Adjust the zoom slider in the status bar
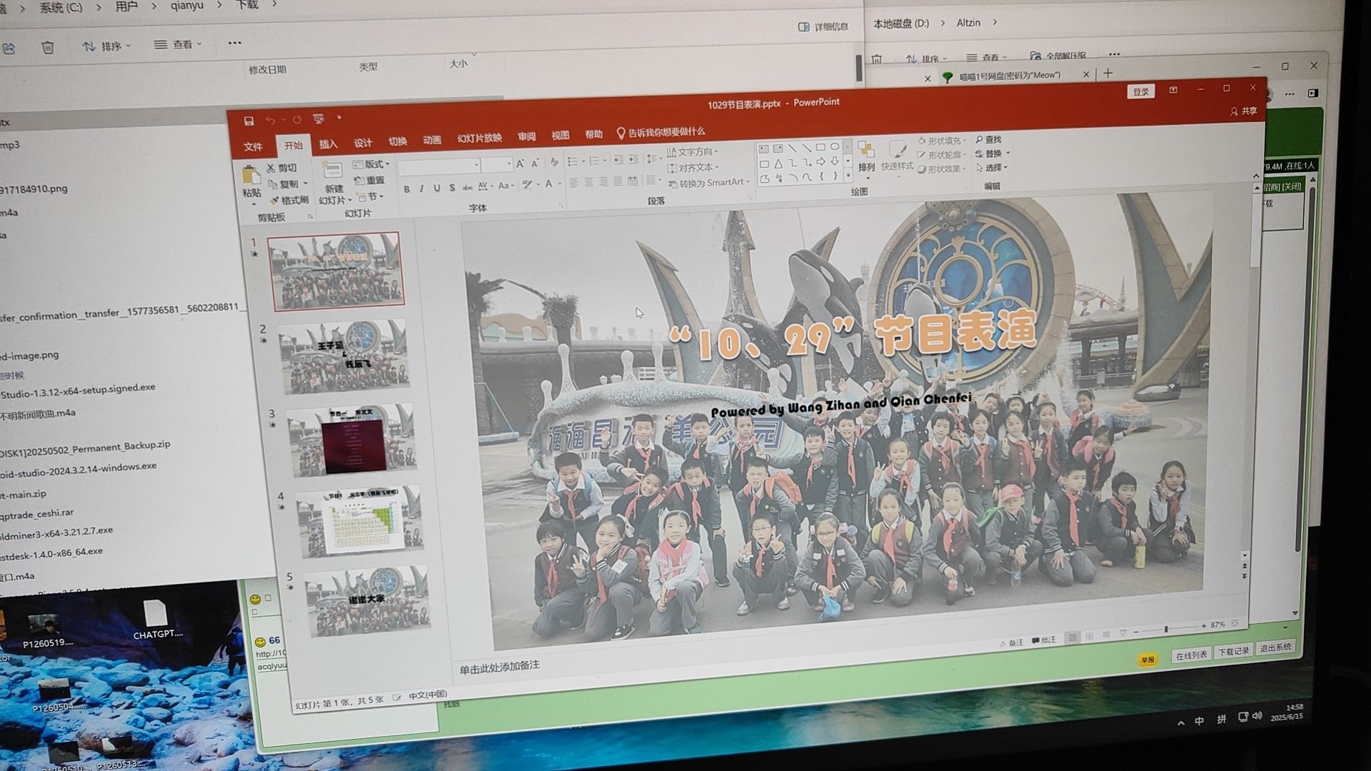 [x=1166, y=629]
